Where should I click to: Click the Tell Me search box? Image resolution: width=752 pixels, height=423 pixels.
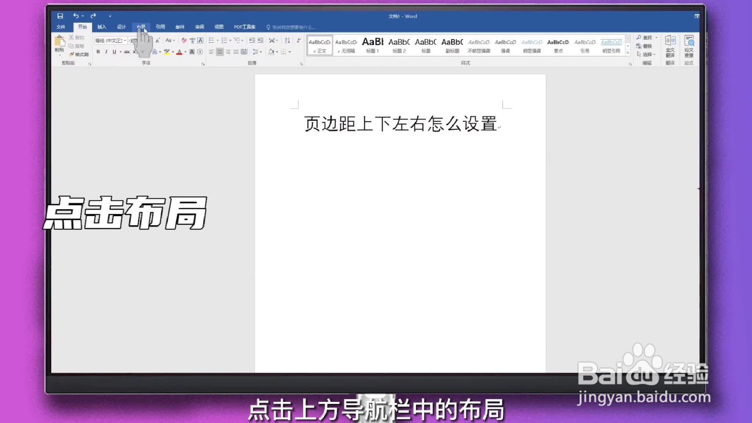coord(291,26)
